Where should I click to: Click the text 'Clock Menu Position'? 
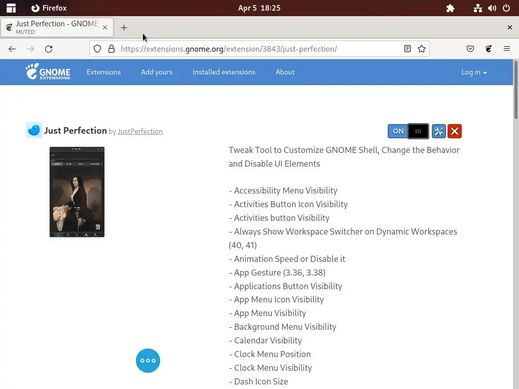click(x=272, y=354)
